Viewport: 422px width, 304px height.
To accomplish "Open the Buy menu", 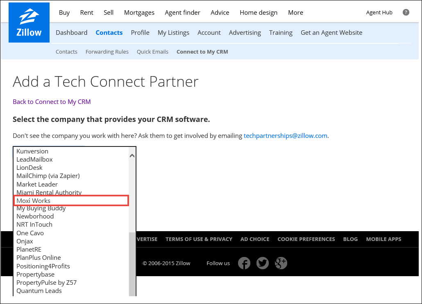I will coord(64,13).
